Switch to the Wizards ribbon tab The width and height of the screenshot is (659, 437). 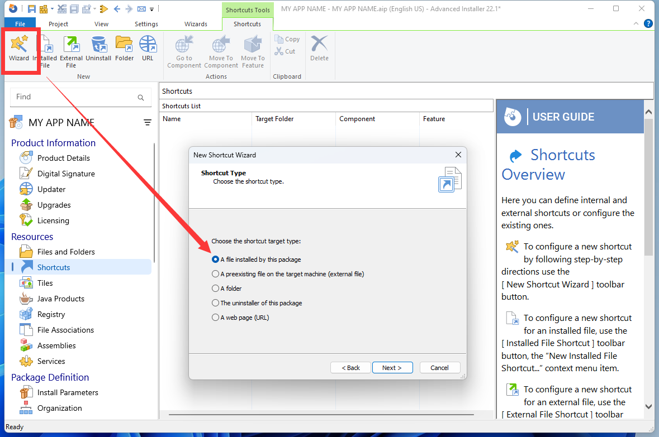click(x=196, y=24)
